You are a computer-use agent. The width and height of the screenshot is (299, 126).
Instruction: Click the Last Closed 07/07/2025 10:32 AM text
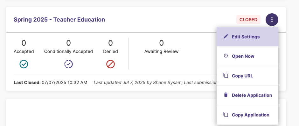point(50,83)
